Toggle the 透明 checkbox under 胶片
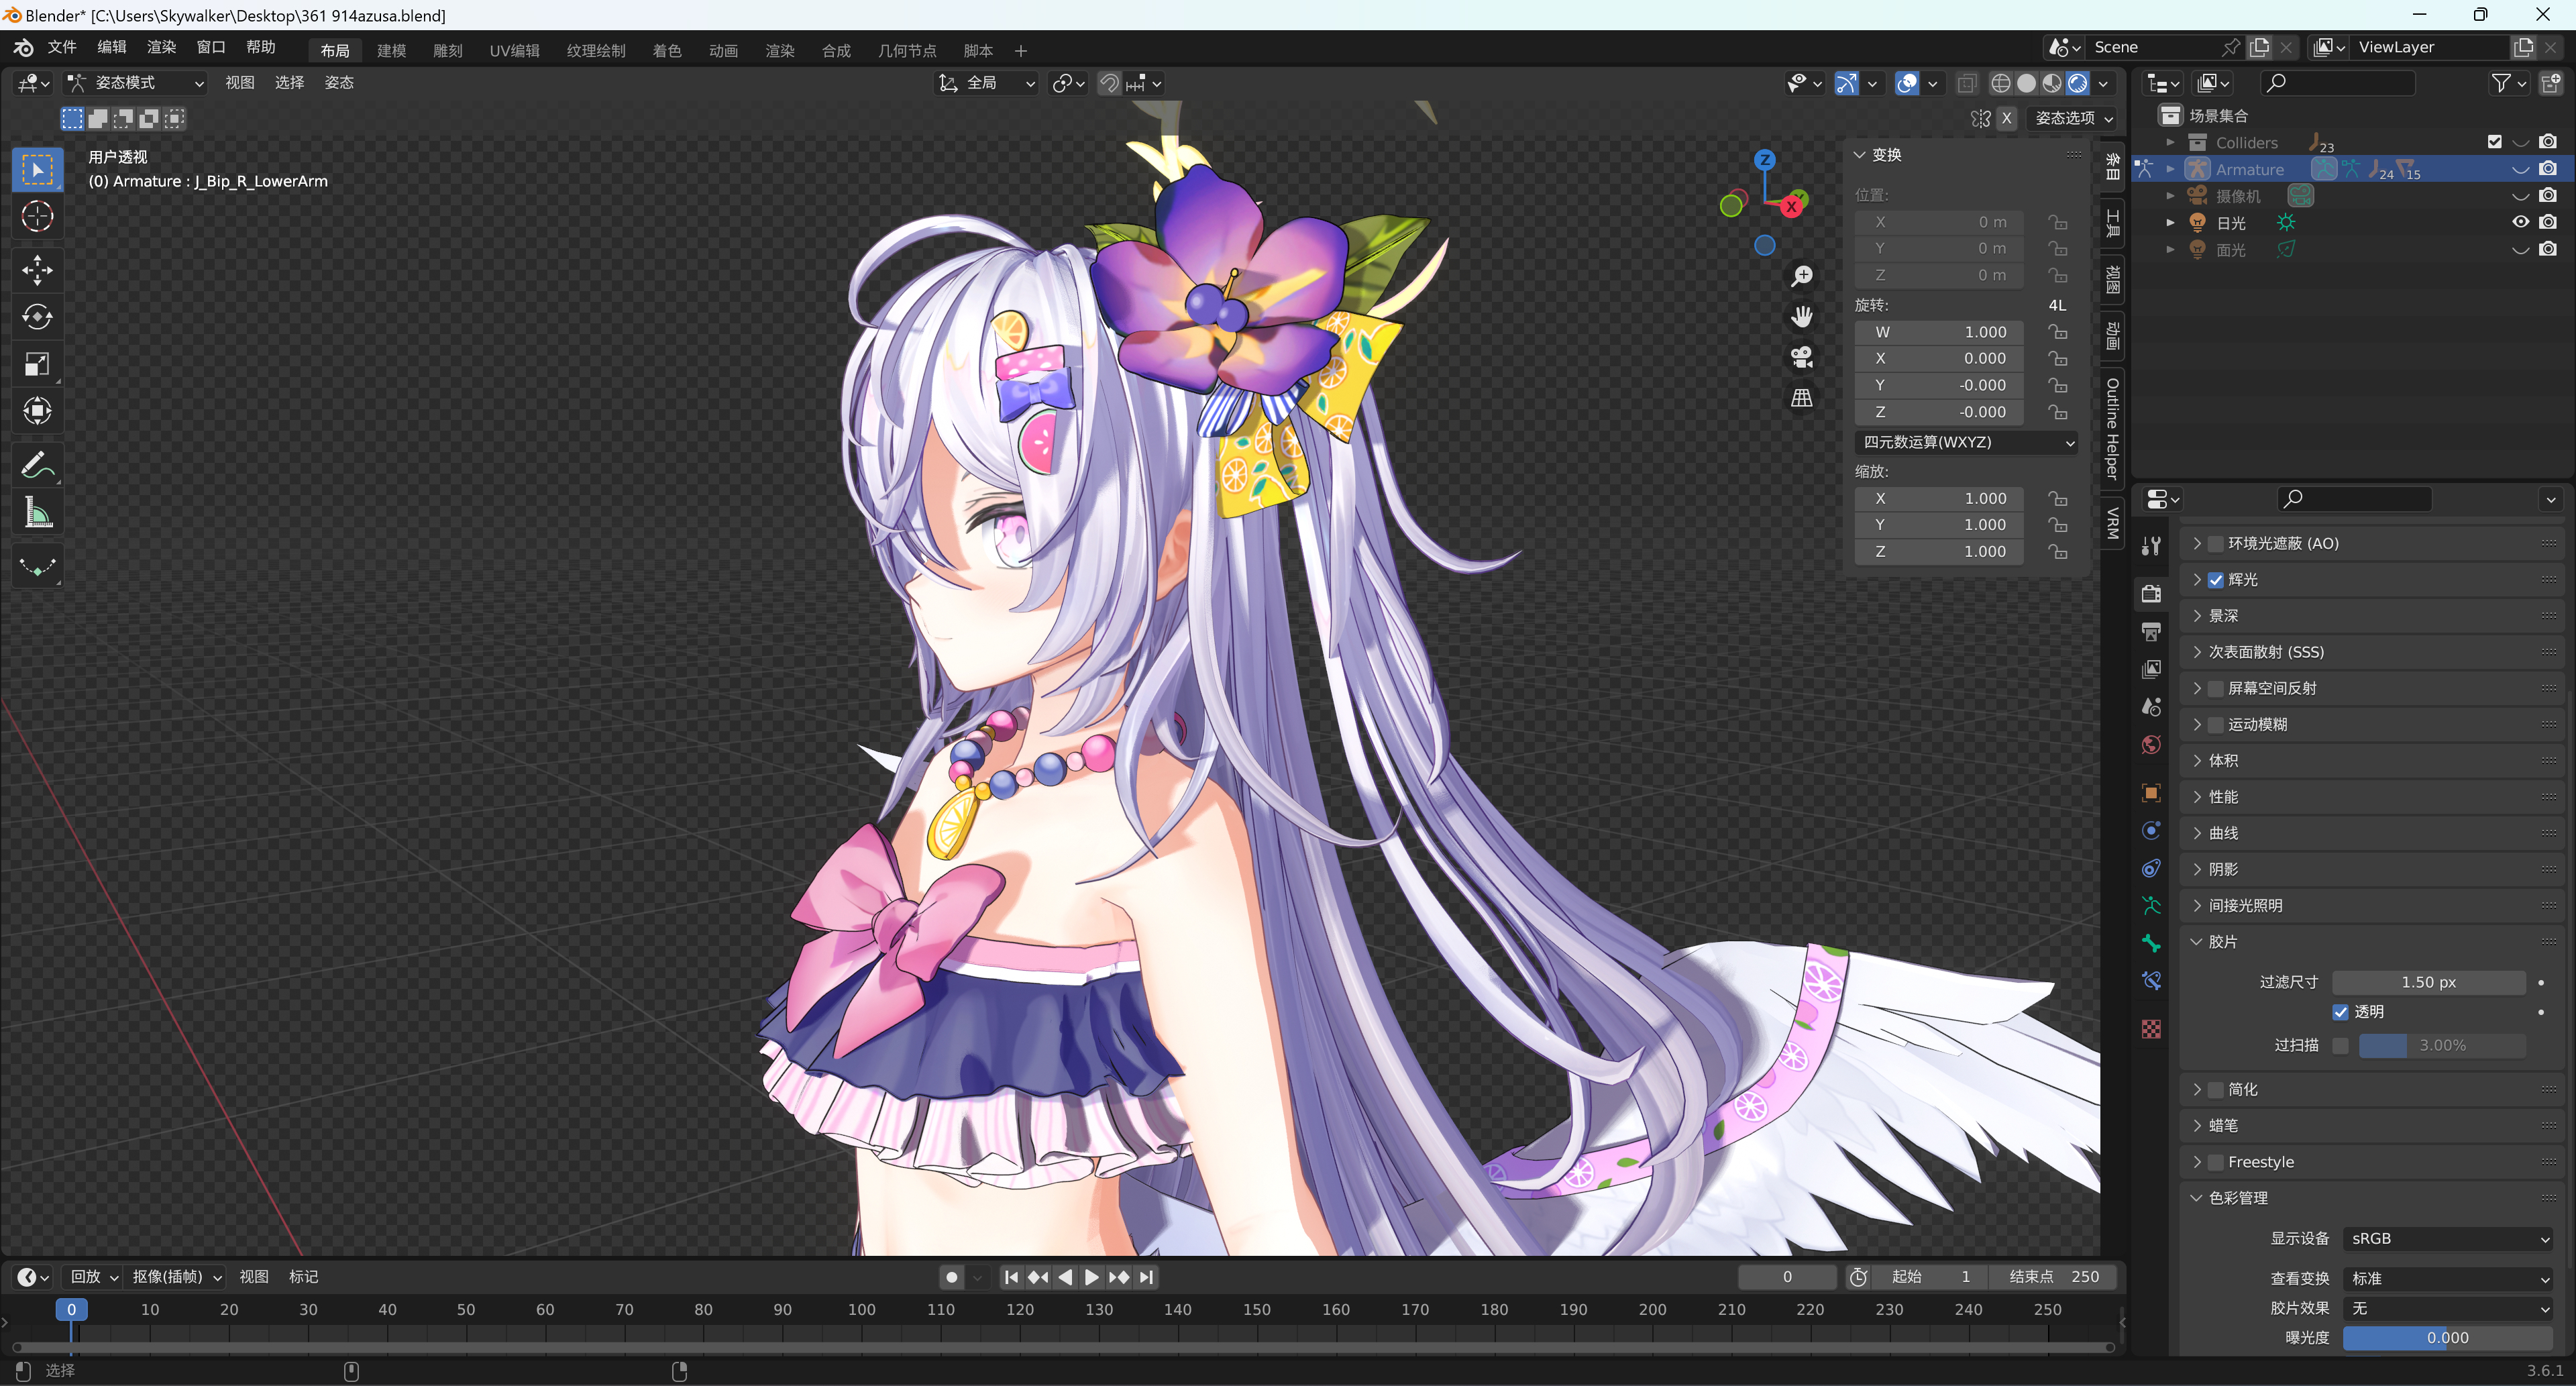 tap(2341, 1012)
